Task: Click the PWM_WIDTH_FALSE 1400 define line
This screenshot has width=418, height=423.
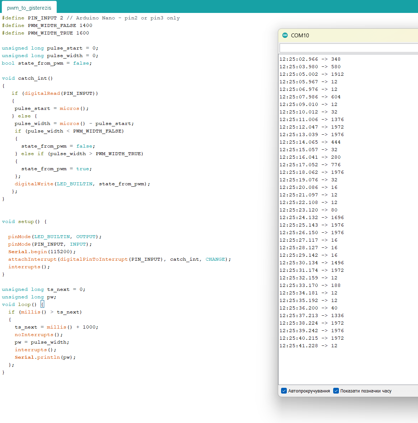Action: point(47,25)
